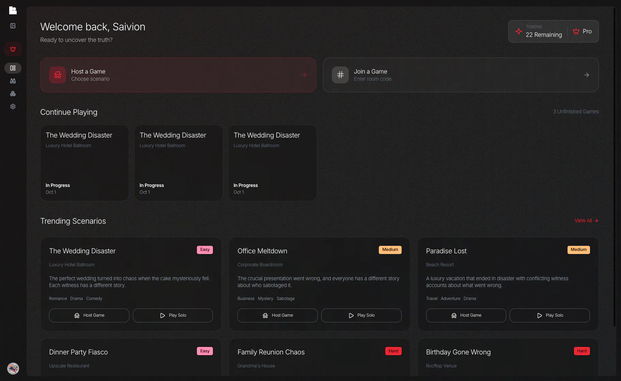Host Game for Paradise Lost
This screenshot has width=621, height=381.
[466, 315]
